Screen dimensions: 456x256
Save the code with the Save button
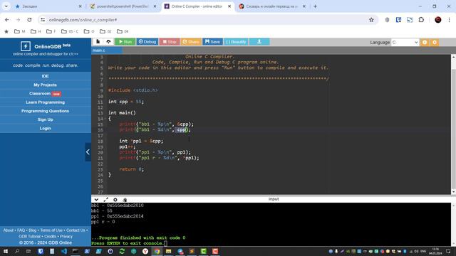212,42
